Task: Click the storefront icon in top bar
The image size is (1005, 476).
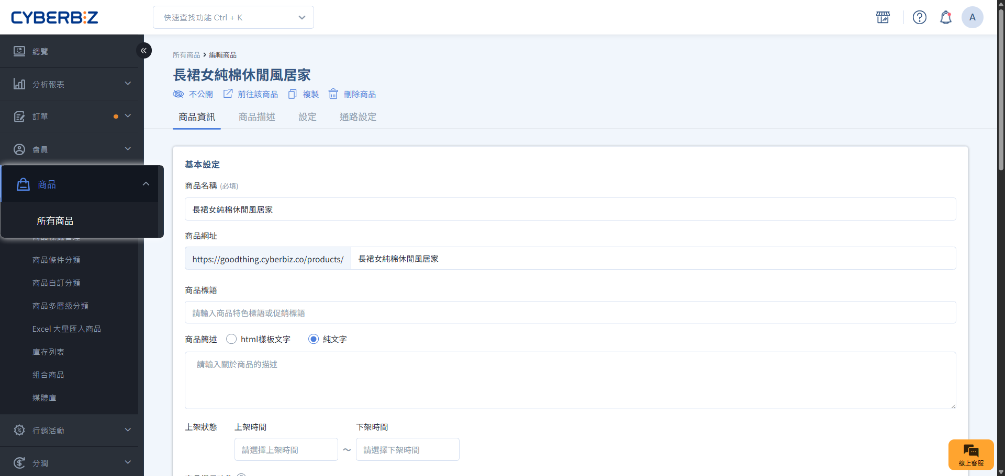Action: click(883, 17)
